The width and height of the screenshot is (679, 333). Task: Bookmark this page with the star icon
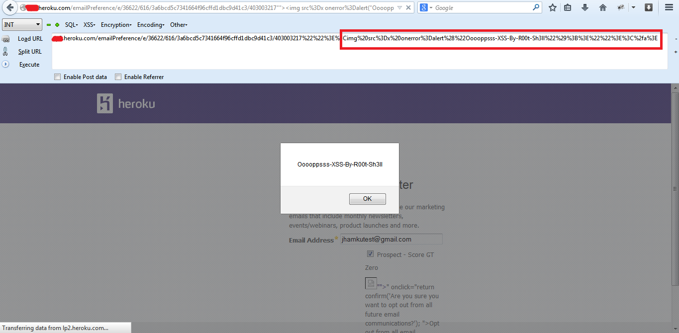[x=553, y=7]
